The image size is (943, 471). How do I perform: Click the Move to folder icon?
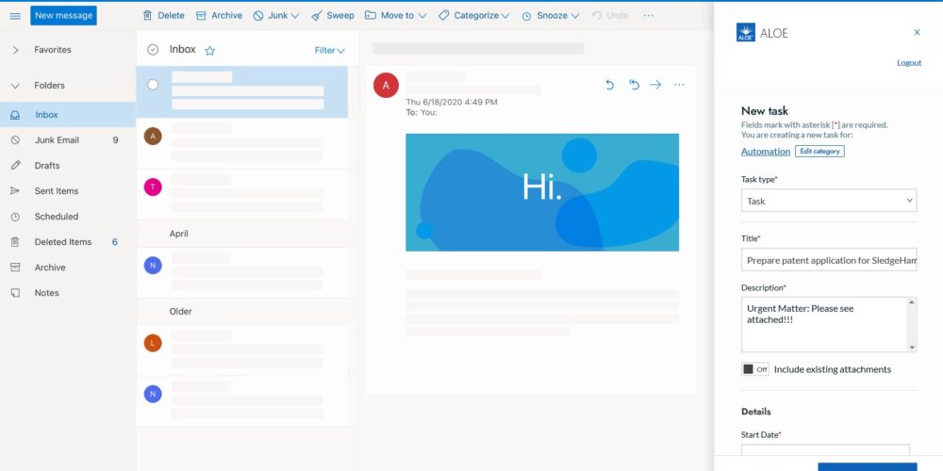[x=371, y=15]
